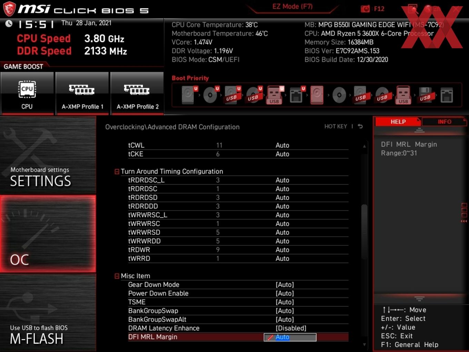
Task: Click the HOT KEY button
Action: click(x=336, y=126)
